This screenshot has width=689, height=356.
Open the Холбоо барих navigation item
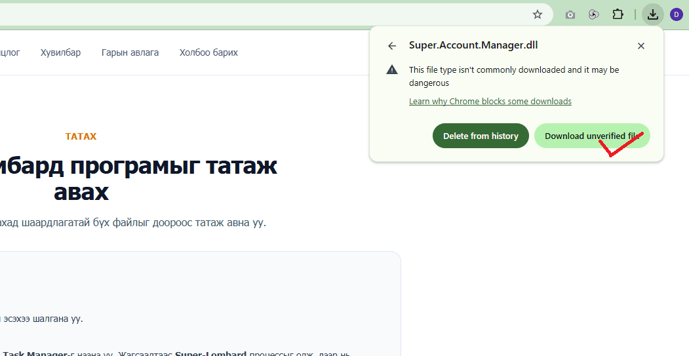coord(208,52)
